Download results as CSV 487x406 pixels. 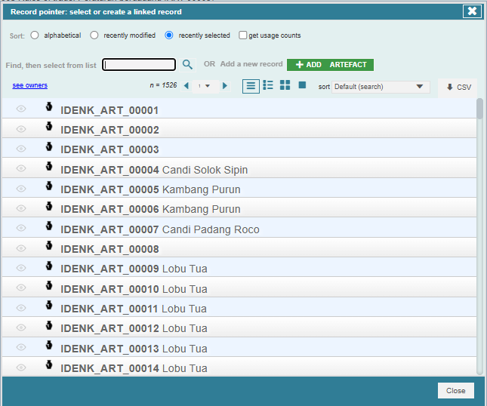[459, 88]
